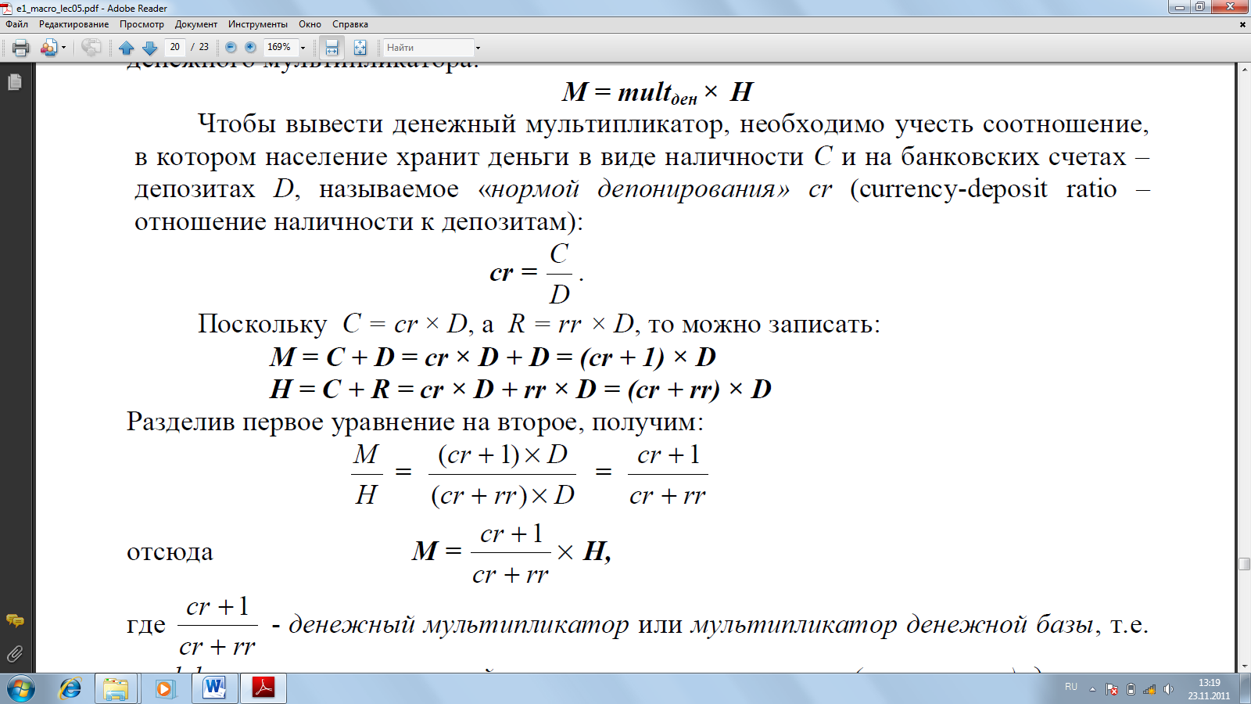Open the Attachments paperclip panel
The image size is (1251, 704).
(15, 654)
